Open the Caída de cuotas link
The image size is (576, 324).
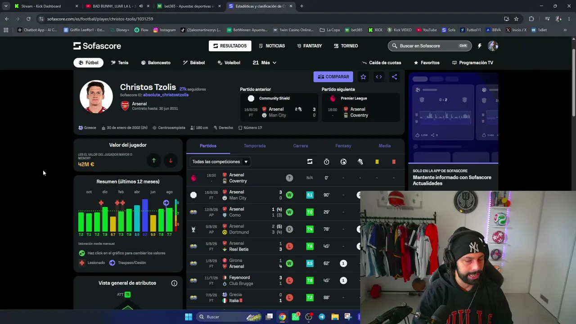coord(382,63)
